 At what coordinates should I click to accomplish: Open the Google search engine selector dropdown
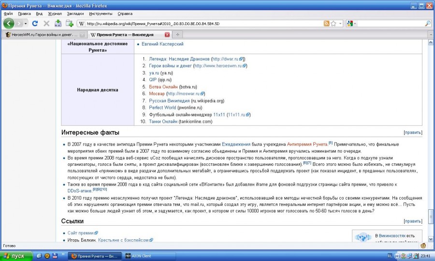pos(351,24)
